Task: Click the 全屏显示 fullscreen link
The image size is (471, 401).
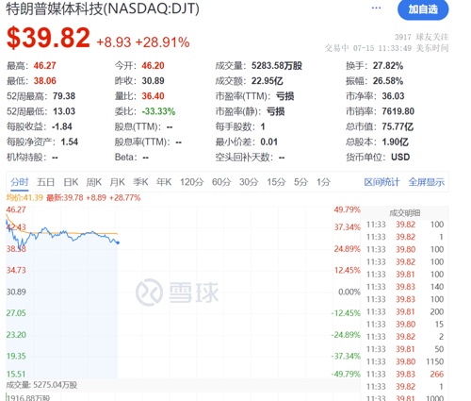Action: click(x=427, y=182)
